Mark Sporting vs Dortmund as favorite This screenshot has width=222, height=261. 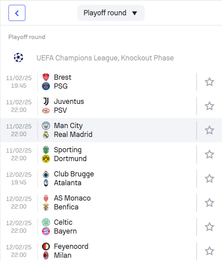[x=210, y=154]
